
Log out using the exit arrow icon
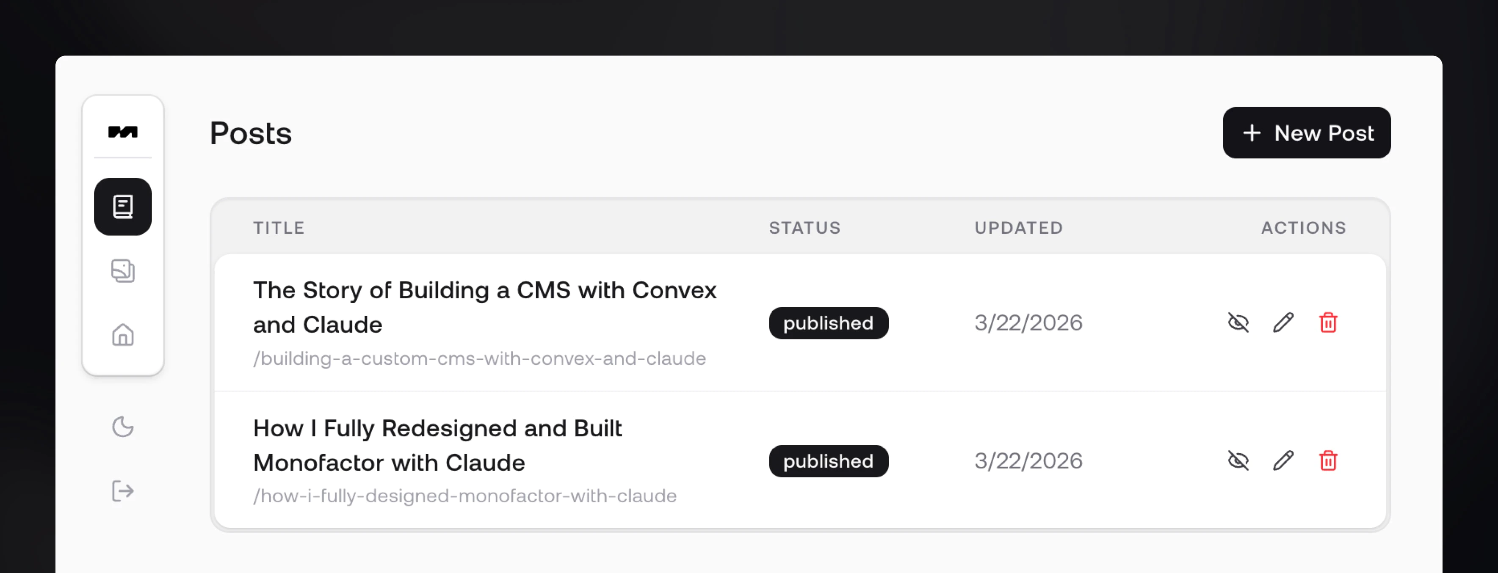click(x=123, y=491)
